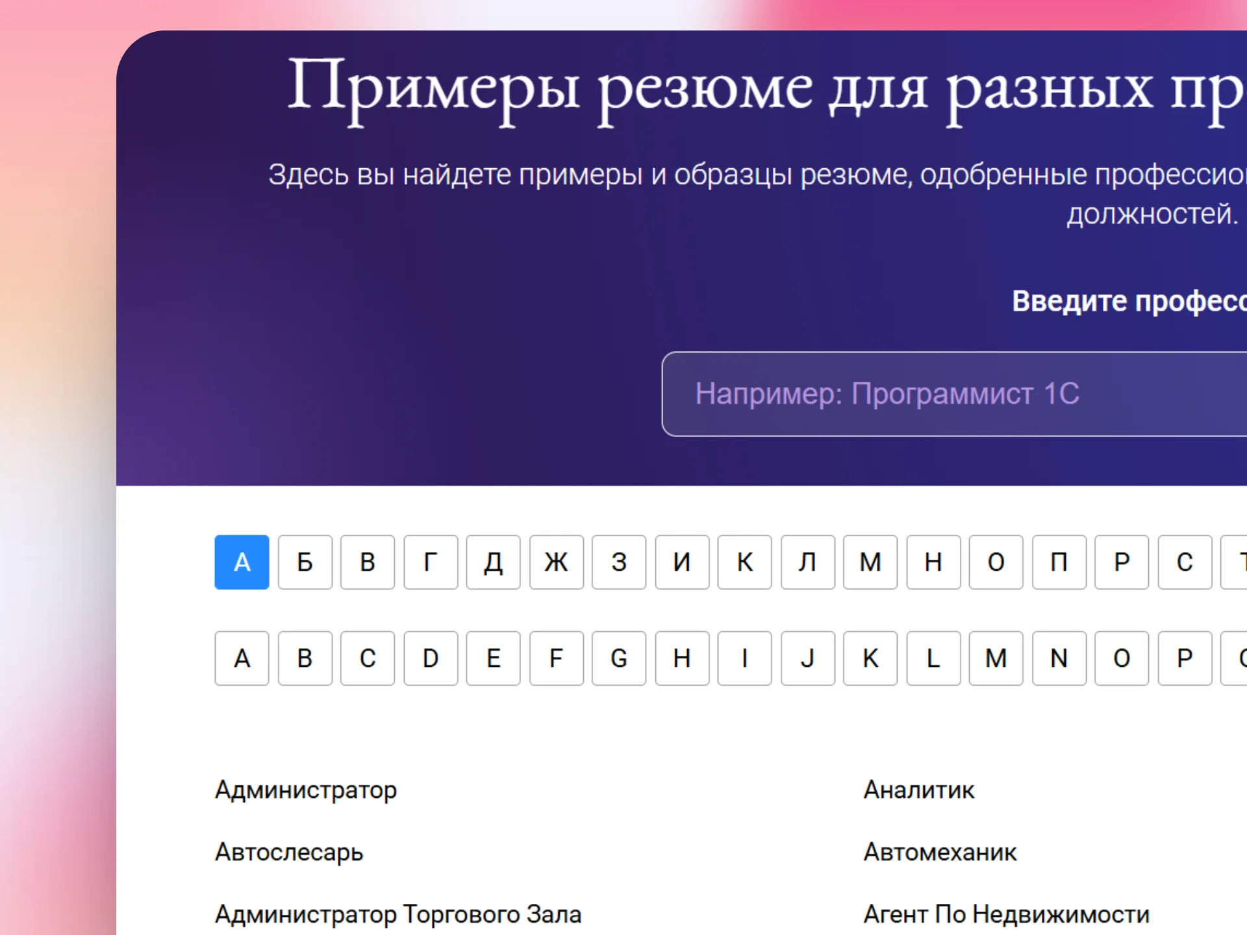Select the Latin letter «A» filter

pos(242,658)
